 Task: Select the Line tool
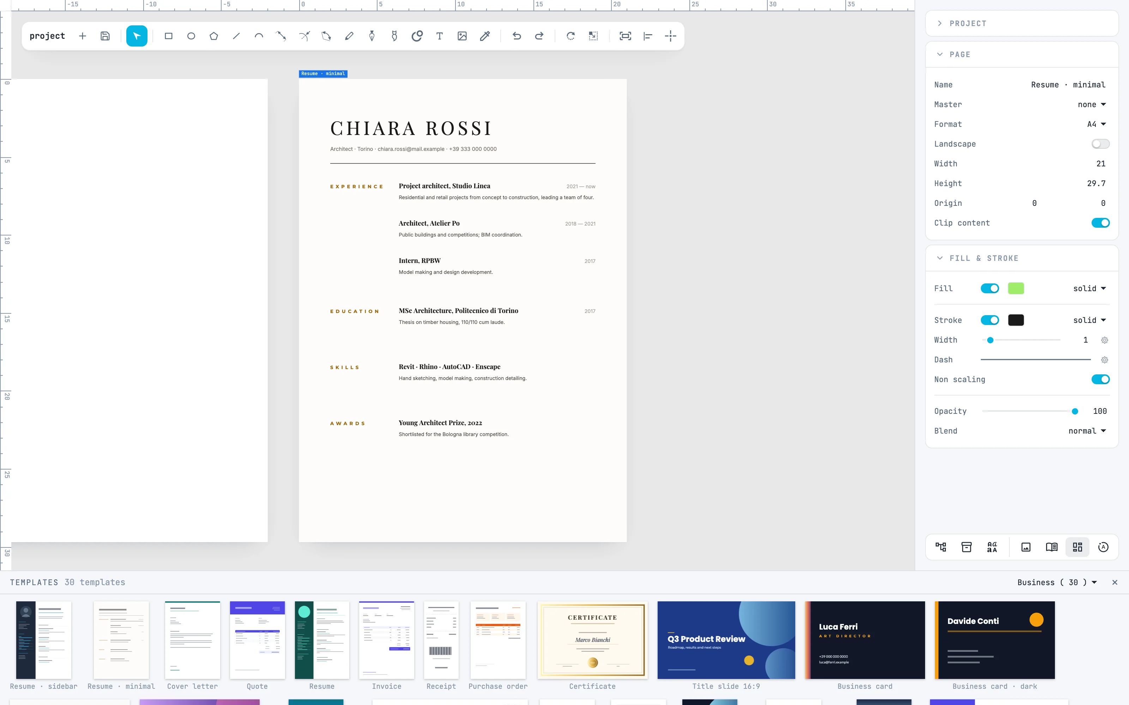236,36
